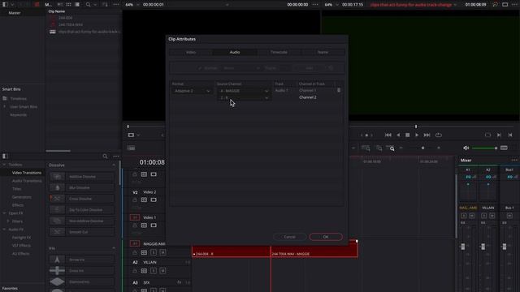Go to next clip button in viewer
520x292 pixels.
(x=499, y=135)
